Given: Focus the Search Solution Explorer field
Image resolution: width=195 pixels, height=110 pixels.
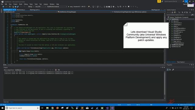Looking at the screenshot, I should tap(179, 15).
